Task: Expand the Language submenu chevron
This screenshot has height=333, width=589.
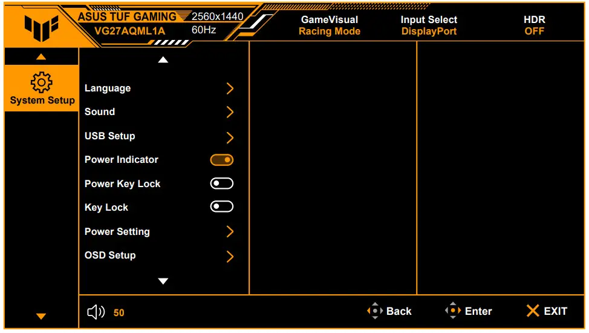Action: [230, 88]
